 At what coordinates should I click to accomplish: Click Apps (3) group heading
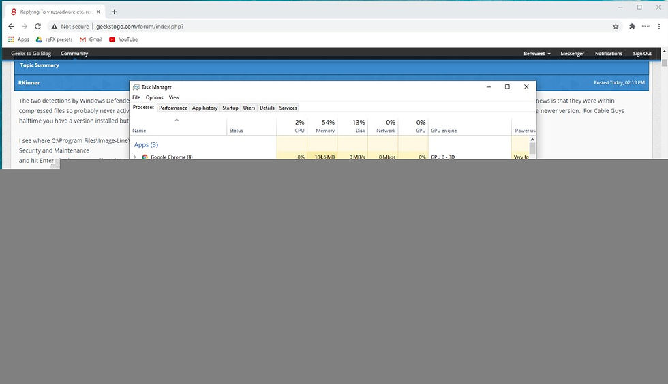pos(146,145)
